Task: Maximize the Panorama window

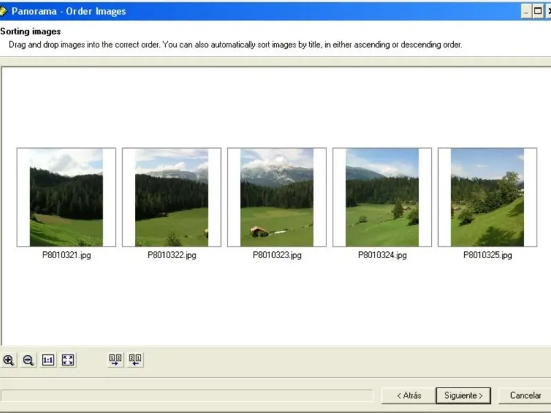Action: (538, 11)
